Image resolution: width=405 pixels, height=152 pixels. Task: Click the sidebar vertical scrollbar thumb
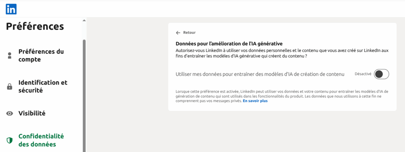coord(84,94)
